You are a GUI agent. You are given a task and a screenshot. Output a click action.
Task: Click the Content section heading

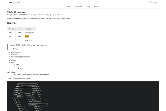tap(12, 23)
